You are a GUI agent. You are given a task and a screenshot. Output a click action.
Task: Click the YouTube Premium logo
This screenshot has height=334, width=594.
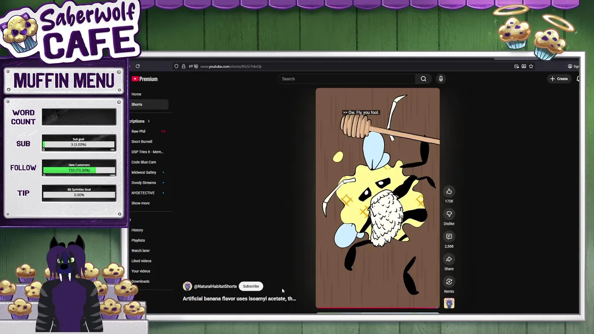tap(145, 79)
